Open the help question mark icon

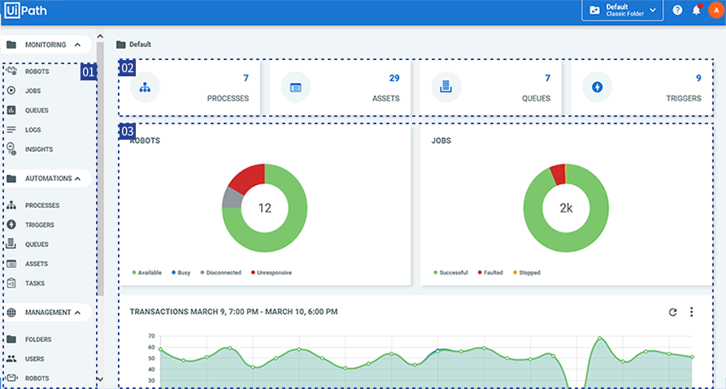coord(677,11)
